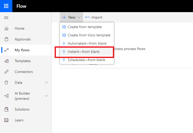Click the Connectors plug icon
The image size is (193, 133).
coord(6,72)
